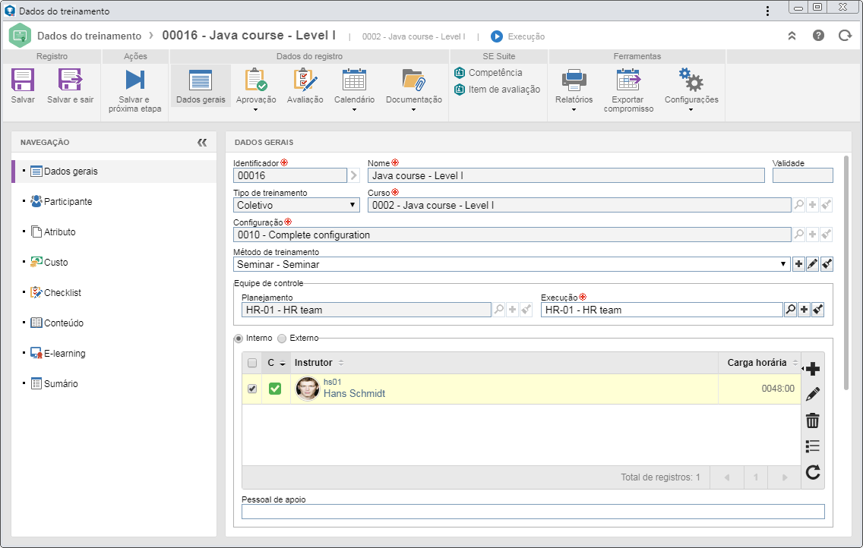Add instructor with plus icon
The image size is (863, 548).
coord(812,369)
